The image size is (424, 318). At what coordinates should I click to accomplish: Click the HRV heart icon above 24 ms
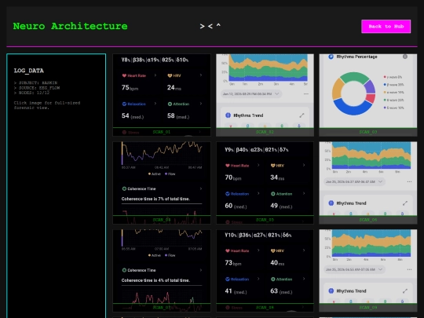click(170, 75)
